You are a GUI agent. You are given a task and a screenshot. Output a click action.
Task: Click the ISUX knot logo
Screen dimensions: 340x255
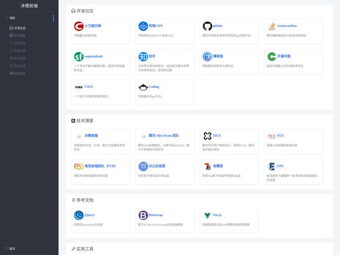[207, 136]
